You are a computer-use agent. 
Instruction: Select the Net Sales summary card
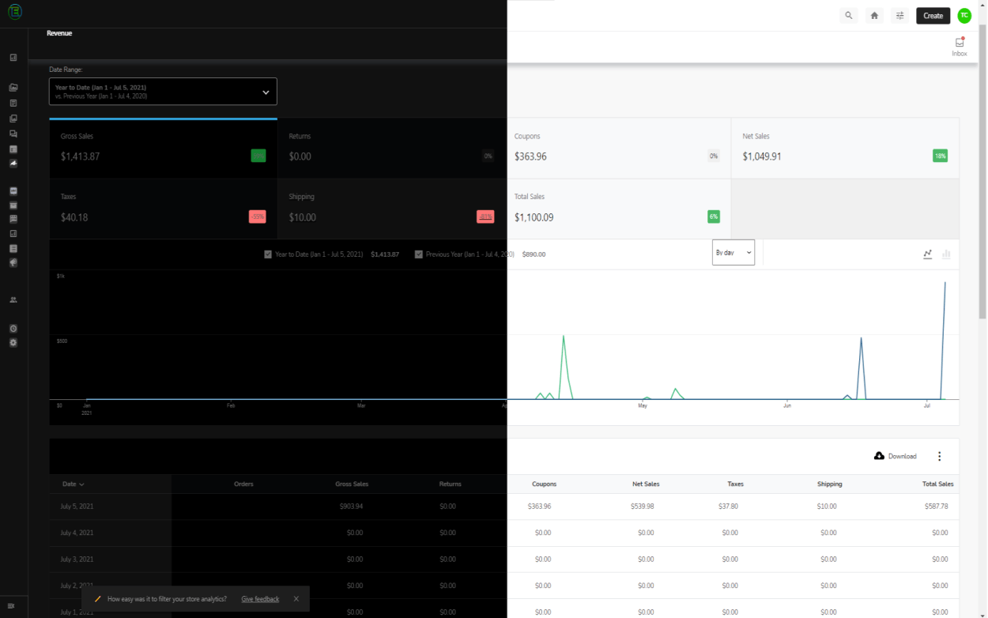tap(845, 149)
